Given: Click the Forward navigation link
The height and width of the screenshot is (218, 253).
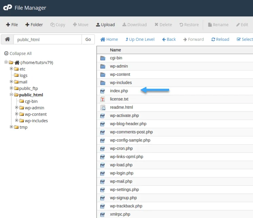Looking at the screenshot, I should click(x=194, y=39).
